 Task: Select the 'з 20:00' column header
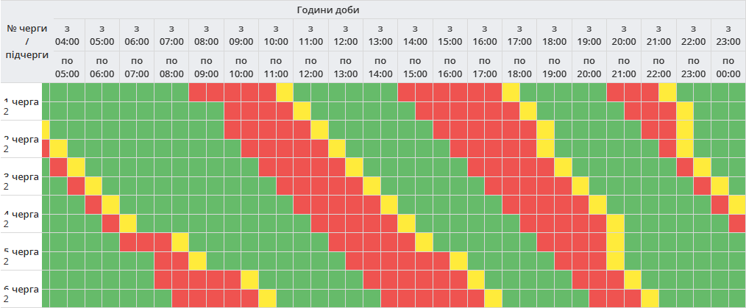click(624, 35)
